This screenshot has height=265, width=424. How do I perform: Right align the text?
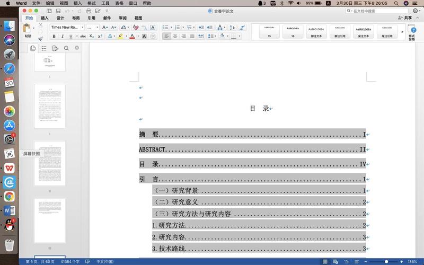coord(183,36)
